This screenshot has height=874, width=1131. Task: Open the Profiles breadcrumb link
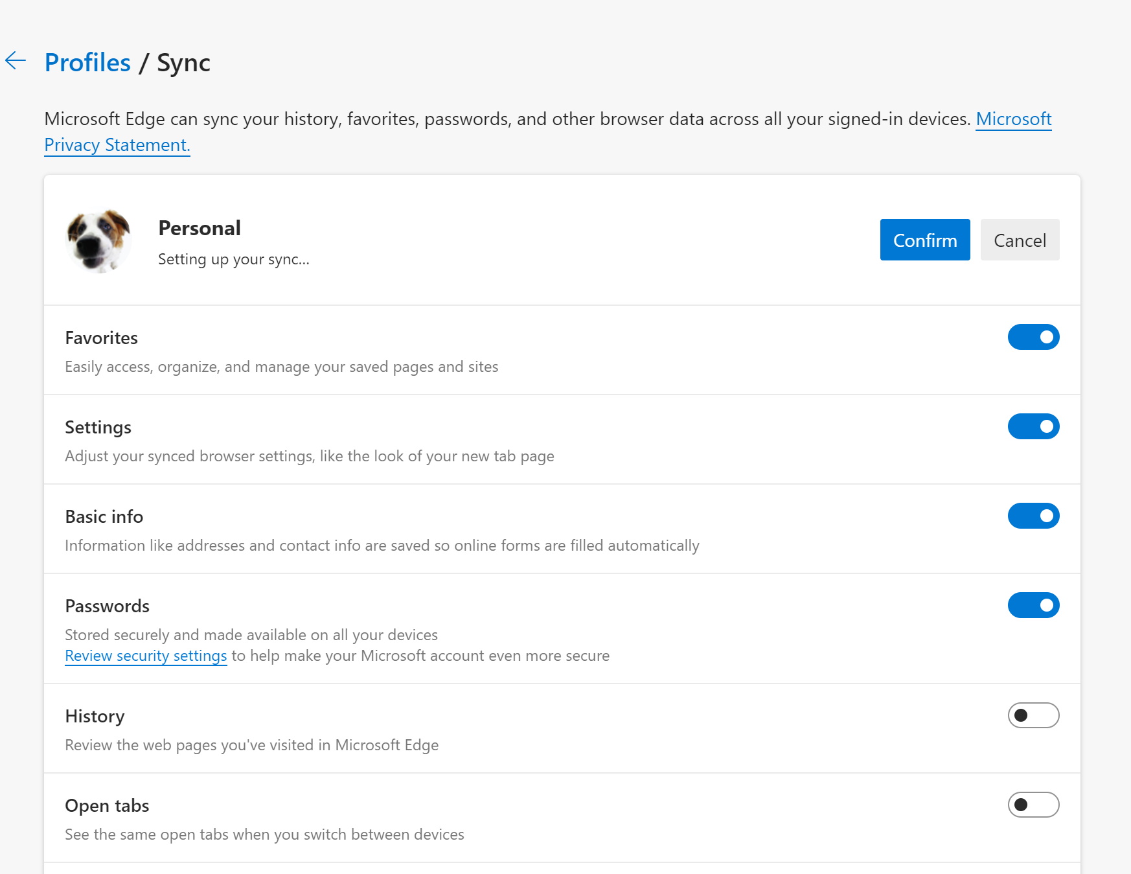[x=87, y=63]
